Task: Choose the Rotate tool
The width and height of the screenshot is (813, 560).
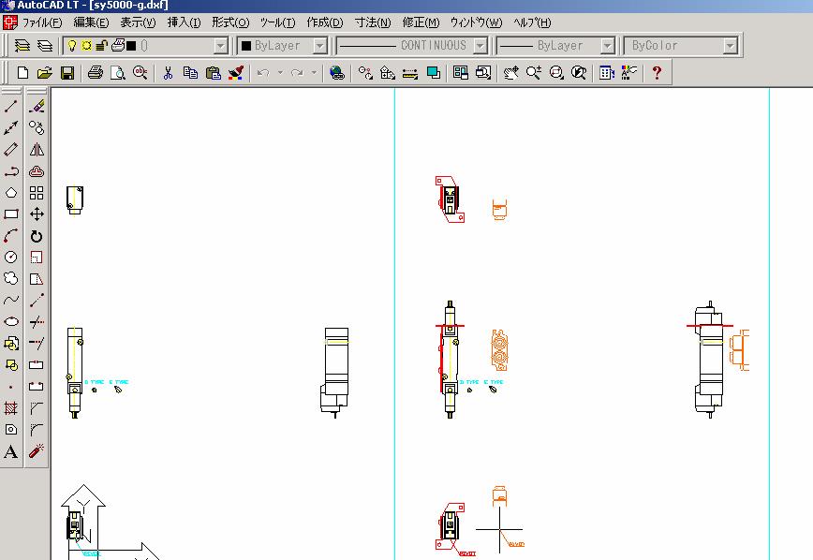Action: (37, 236)
